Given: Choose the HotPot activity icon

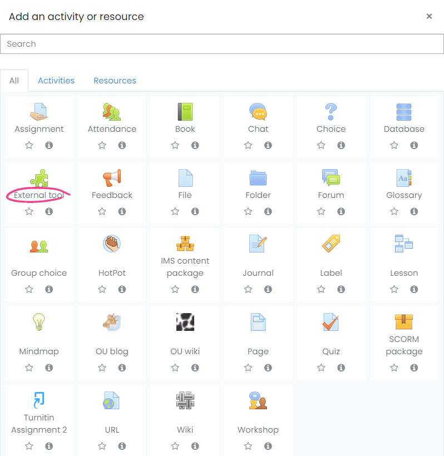Looking at the screenshot, I should click(112, 244).
